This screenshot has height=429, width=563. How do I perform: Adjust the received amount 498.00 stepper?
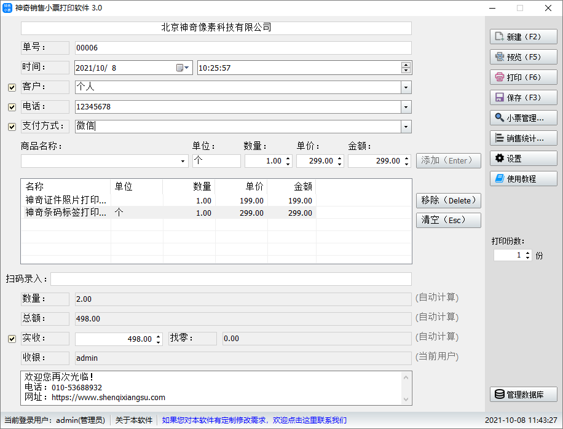pyautogui.click(x=159, y=339)
